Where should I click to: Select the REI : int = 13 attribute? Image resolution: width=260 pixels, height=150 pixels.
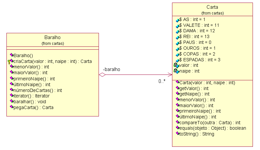[194, 36]
